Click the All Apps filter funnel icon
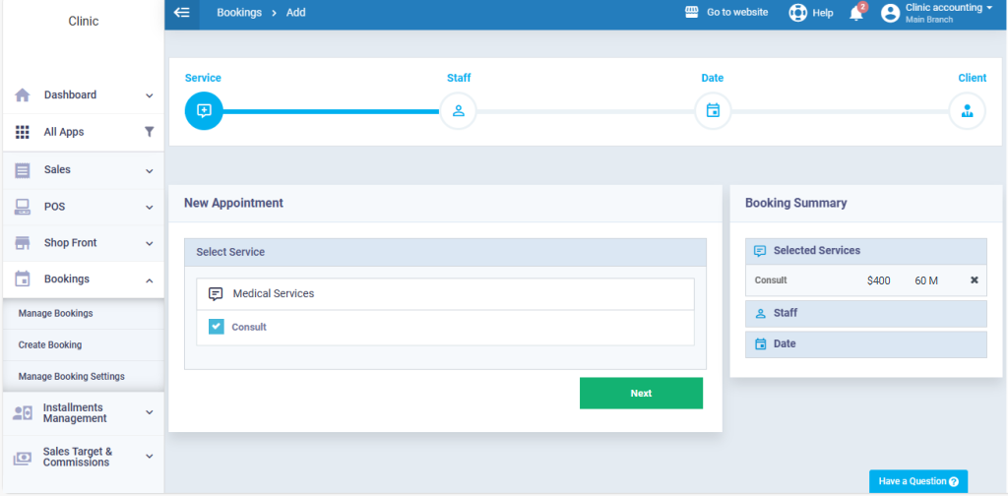The image size is (1008, 496). (150, 132)
